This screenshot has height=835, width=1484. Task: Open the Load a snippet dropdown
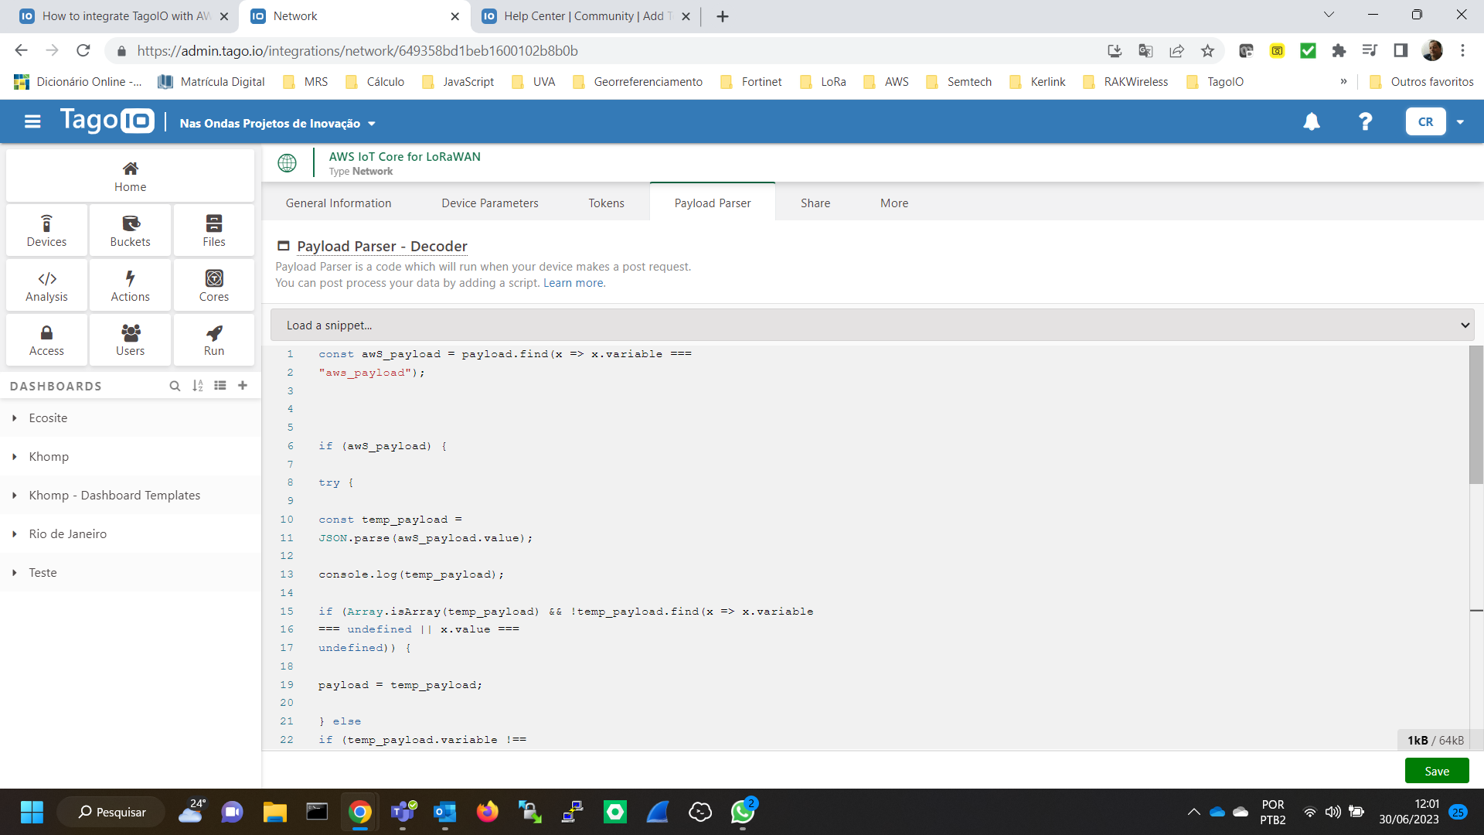click(x=872, y=325)
